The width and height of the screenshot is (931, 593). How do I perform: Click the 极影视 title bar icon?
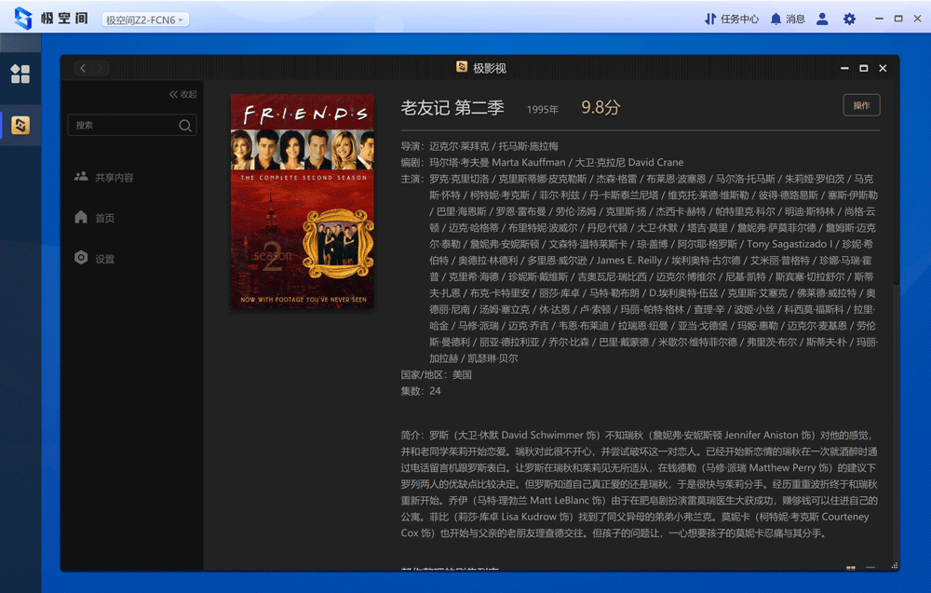point(462,67)
